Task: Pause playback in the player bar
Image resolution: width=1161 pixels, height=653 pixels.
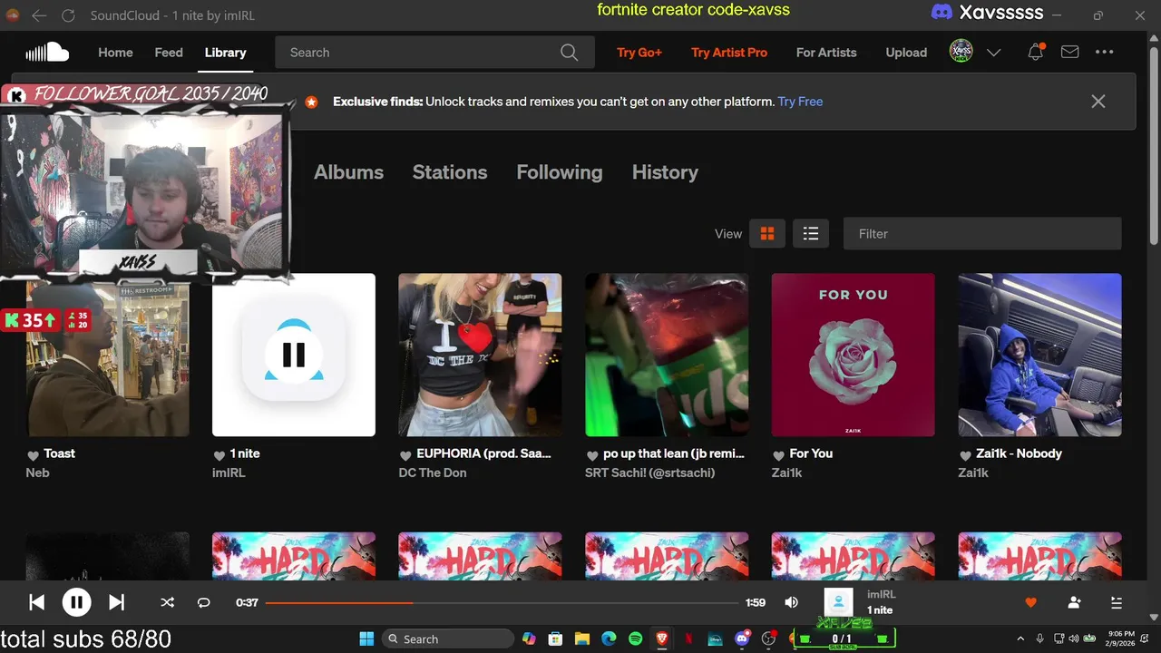Action: tap(76, 602)
